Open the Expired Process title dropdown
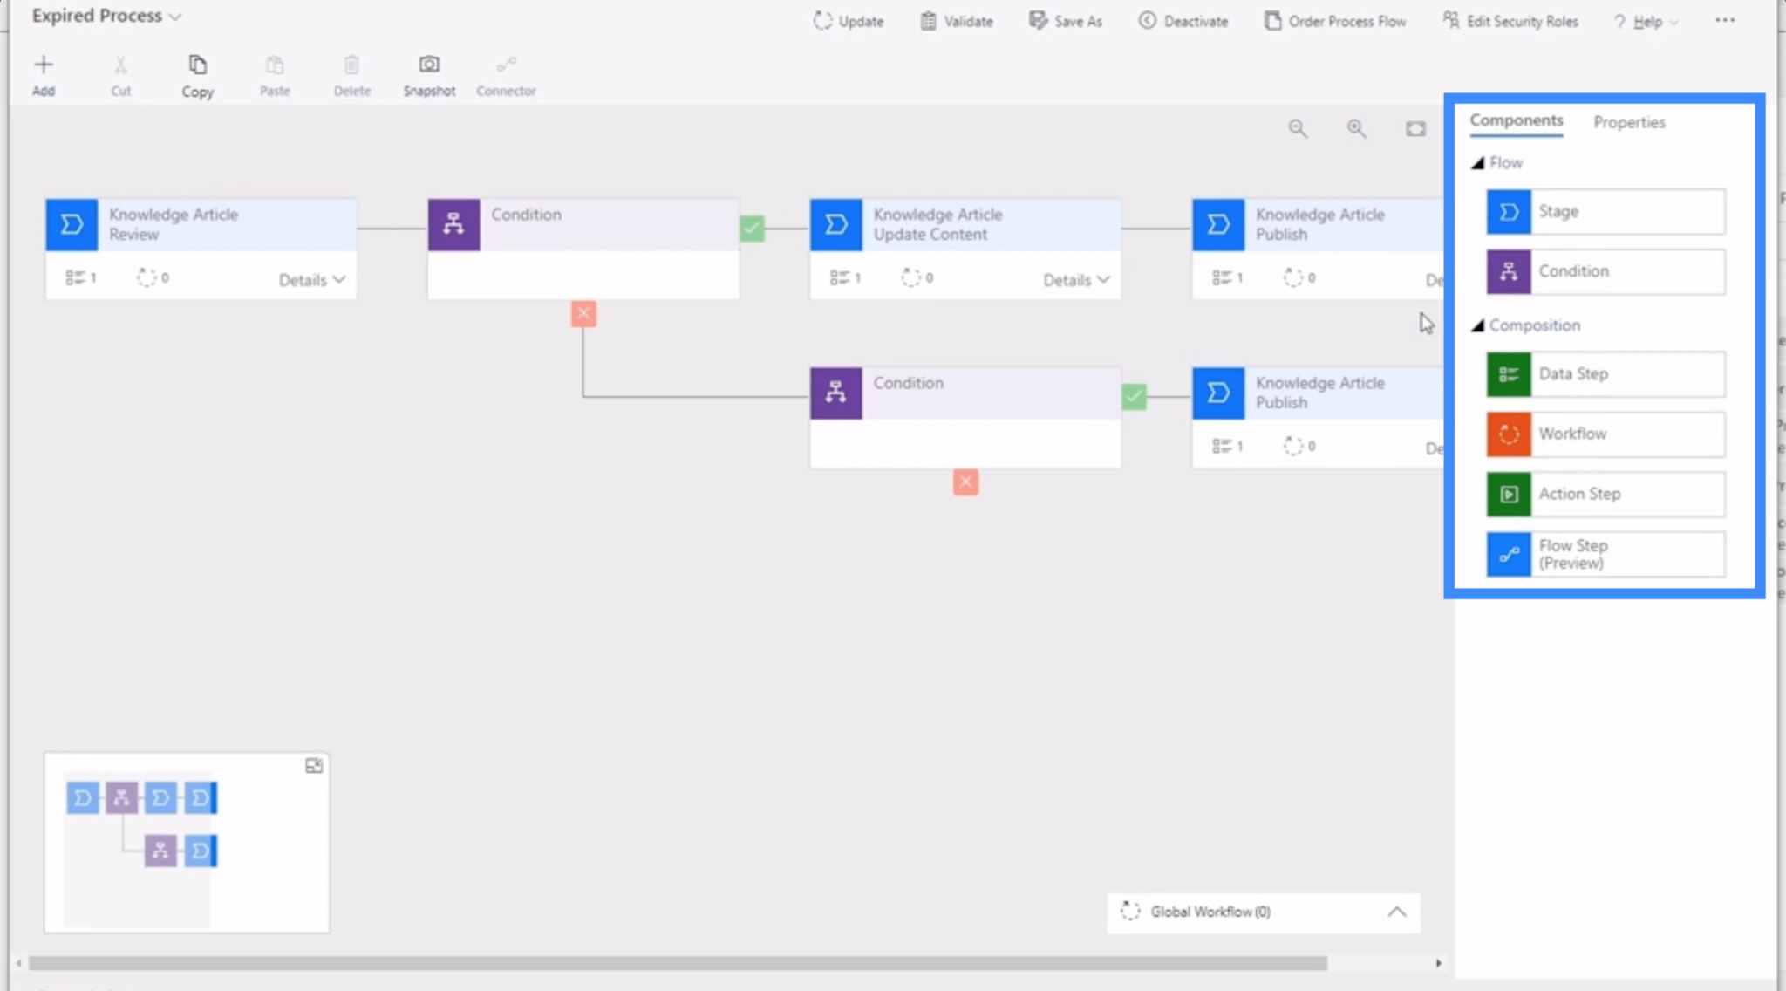The width and height of the screenshot is (1786, 991). [175, 17]
